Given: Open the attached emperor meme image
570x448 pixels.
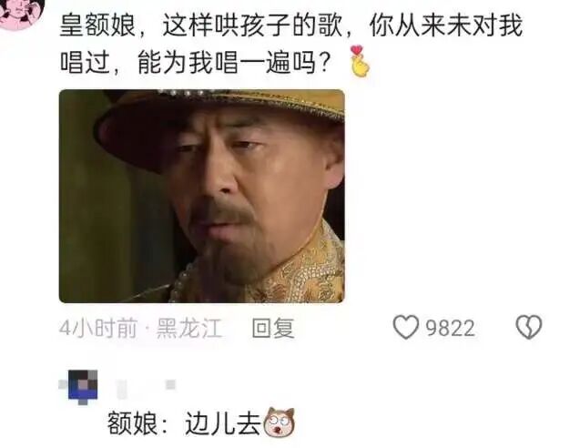Looking at the screenshot, I should click(202, 196).
